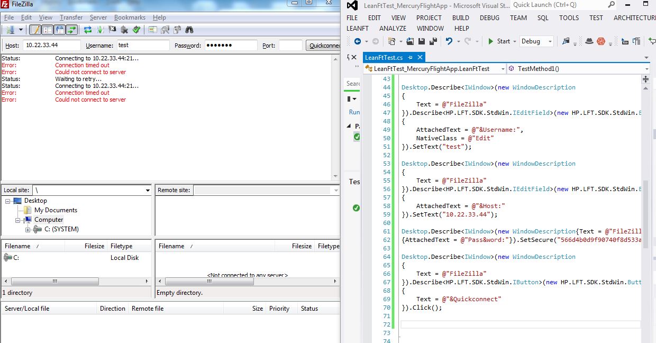The image size is (656, 343).
Task: Open Visual Studio ANALYZE menu
Action: (393, 28)
